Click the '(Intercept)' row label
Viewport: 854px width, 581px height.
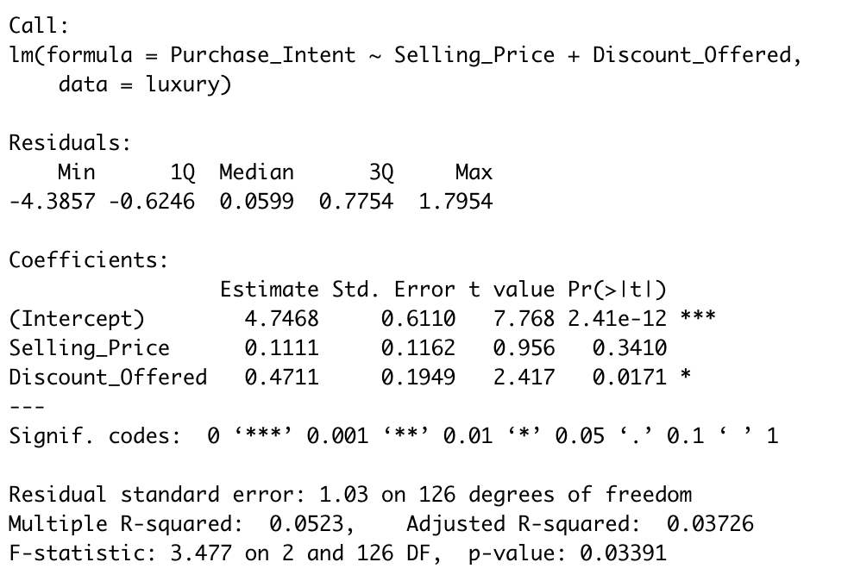pos(77,319)
